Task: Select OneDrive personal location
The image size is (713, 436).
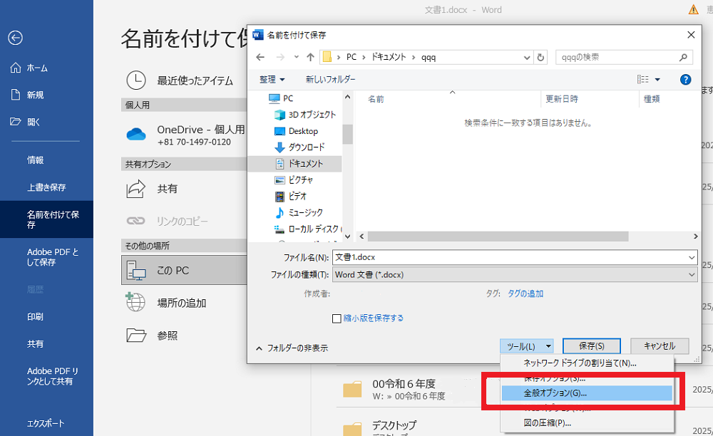Action: [184, 135]
